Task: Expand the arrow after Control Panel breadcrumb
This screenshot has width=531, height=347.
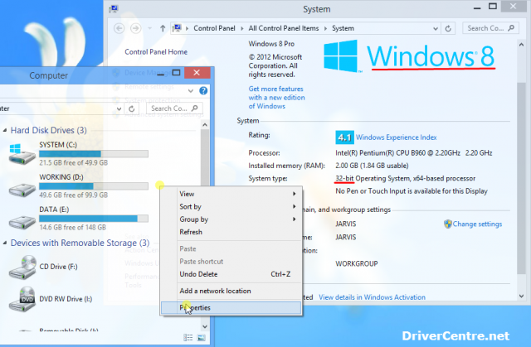Action: click(x=241, y=29)
